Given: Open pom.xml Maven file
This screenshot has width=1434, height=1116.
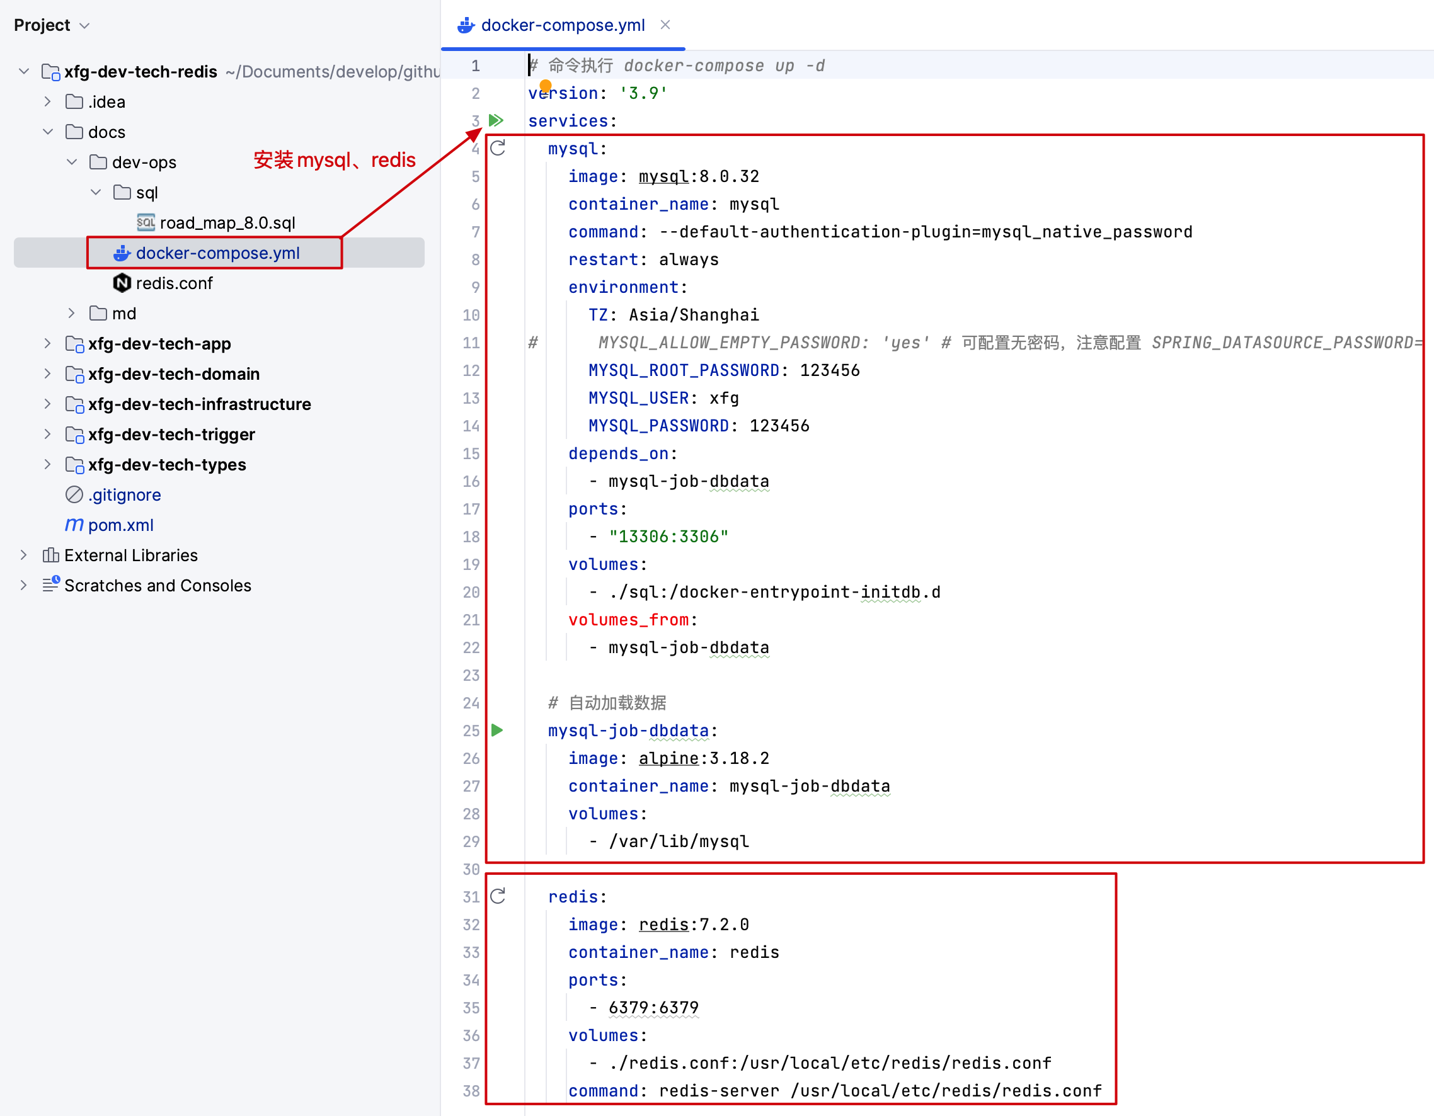Looking at the screenshot, I should click(120, 525).
